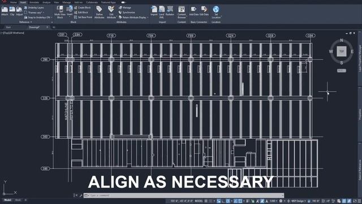Toggle clean screen in status bar
This screenshot has height=204, width=362.
coord(355,201)
